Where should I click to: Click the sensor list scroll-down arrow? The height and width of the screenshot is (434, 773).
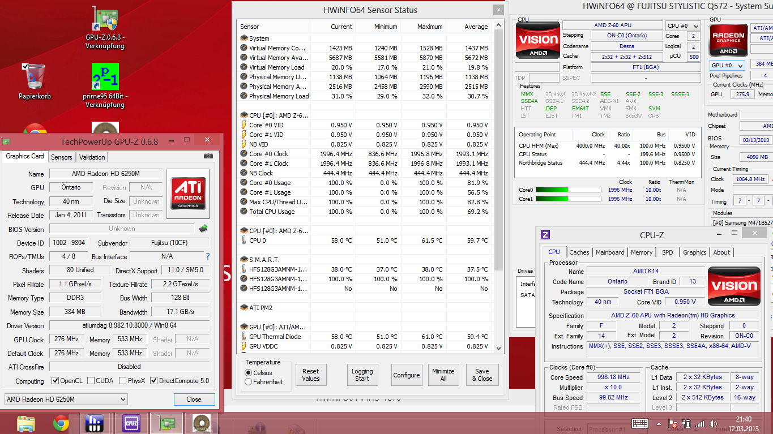click(499, 349)
